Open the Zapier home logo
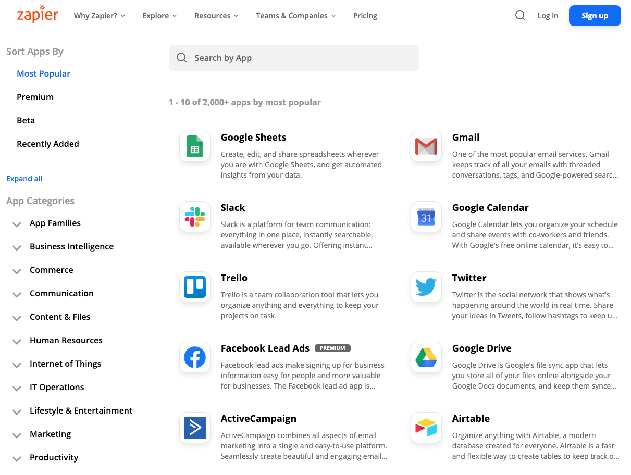The width and height of the screenshot is (631, 475). tap(37, 14)
